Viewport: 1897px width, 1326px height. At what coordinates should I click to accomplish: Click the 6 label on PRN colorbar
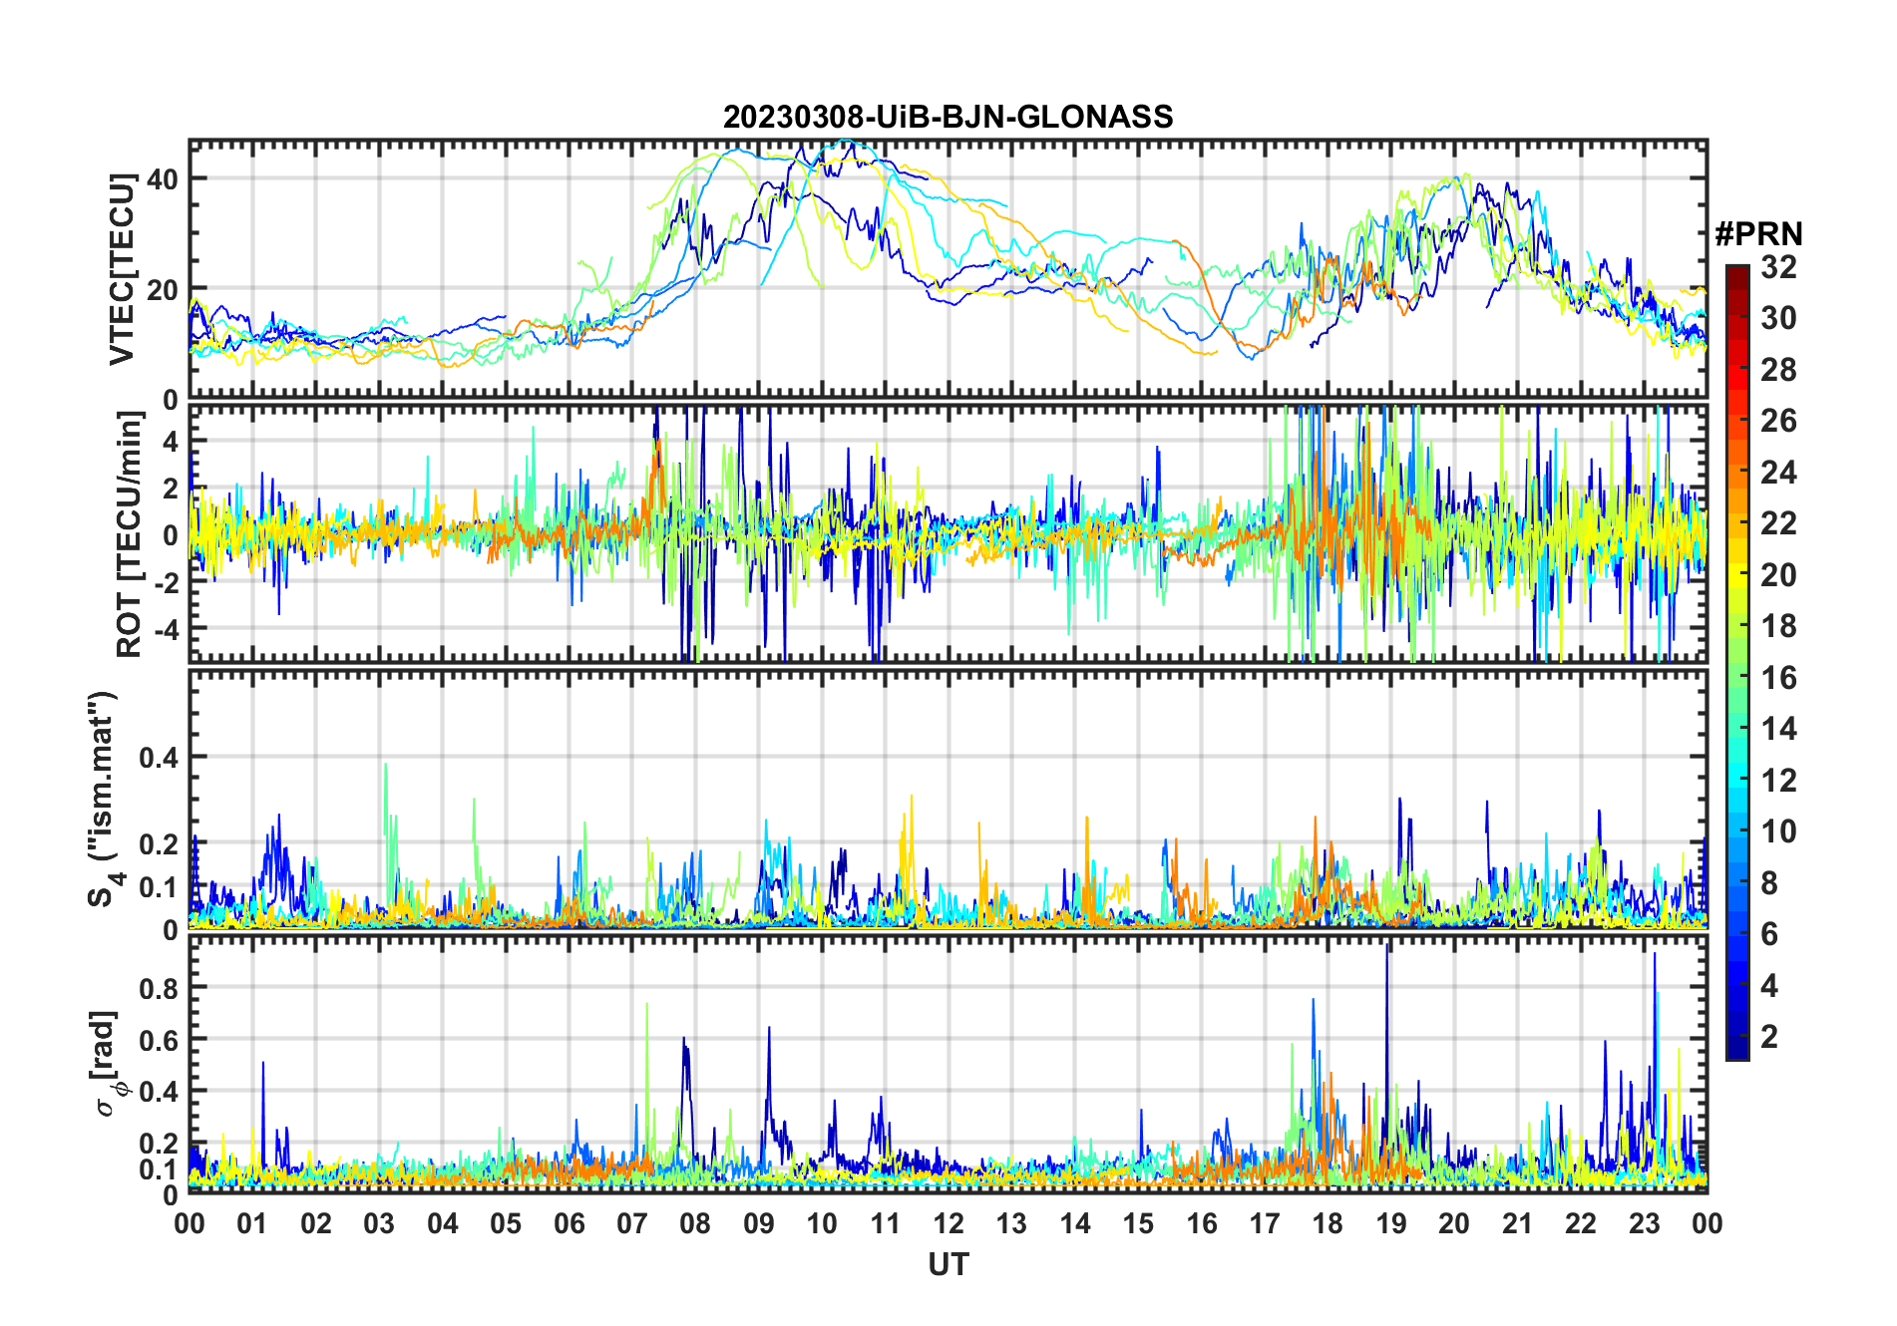point(1769,934)
